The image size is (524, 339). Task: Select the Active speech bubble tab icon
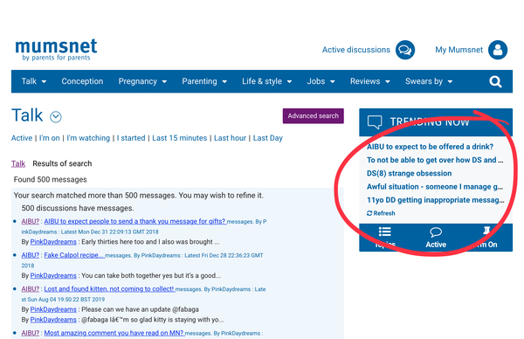pos(436,232)
